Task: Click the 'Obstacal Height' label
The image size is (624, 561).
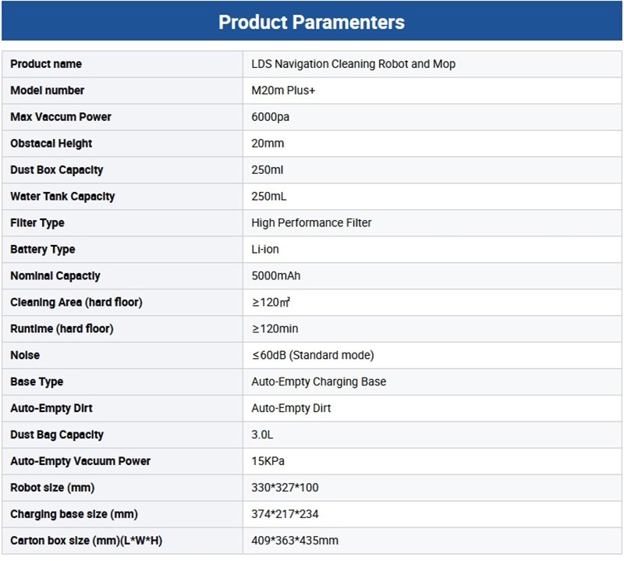Action: 51,144
